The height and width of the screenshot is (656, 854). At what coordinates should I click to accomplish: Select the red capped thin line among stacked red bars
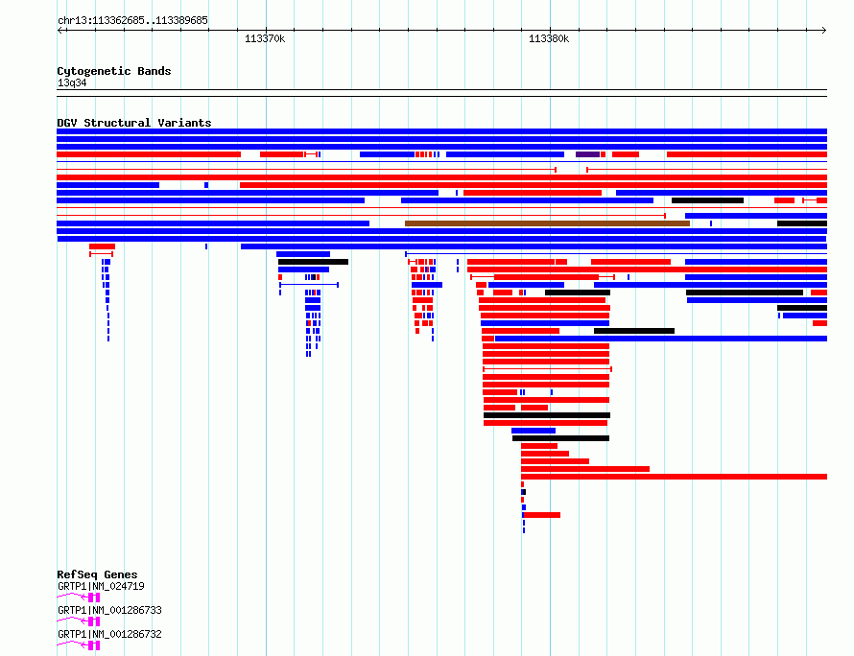[547, 369]
